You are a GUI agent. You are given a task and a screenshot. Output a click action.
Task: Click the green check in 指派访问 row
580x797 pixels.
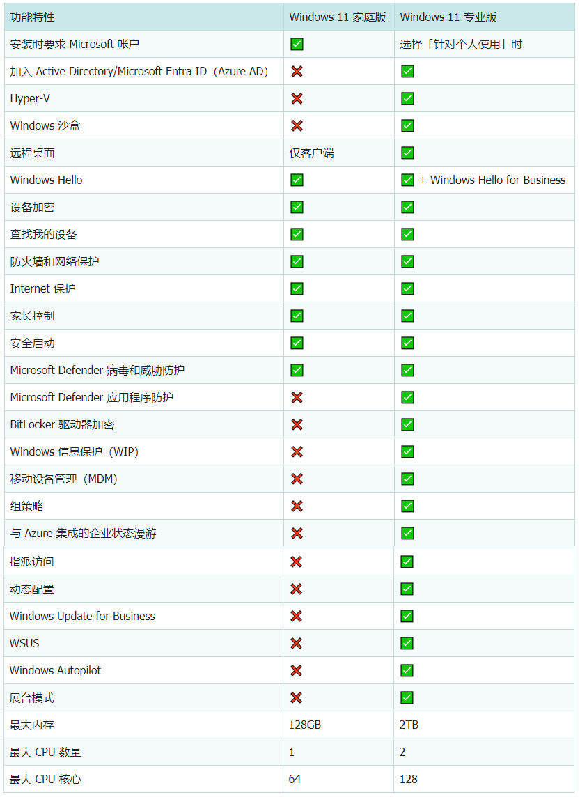click(407, 562)
